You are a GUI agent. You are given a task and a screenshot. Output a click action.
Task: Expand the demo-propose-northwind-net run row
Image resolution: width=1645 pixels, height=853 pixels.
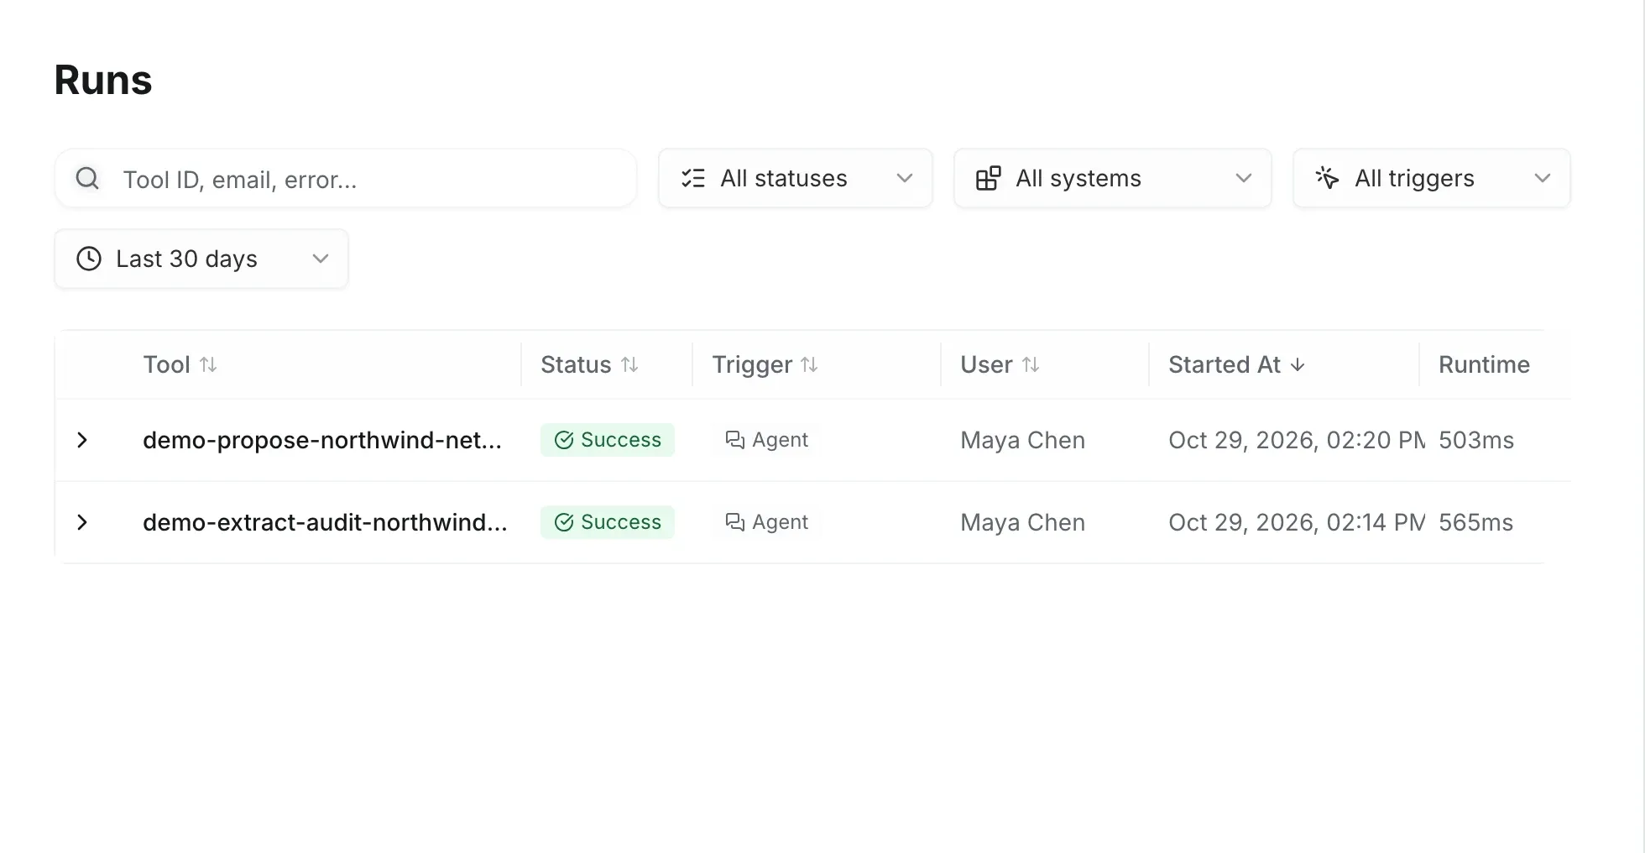point(82,440)
